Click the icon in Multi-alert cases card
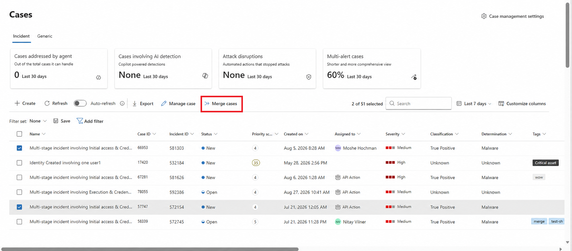This screenshot has height=251, width=572. 414,77
